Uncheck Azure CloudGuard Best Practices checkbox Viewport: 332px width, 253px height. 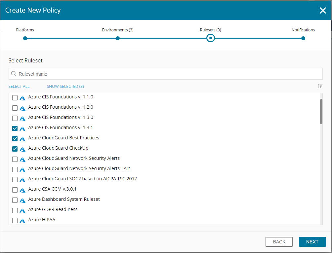pos(15,139)
